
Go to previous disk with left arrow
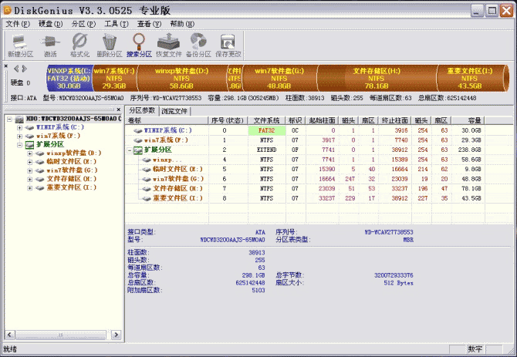pyautogui.click(x=16, y=69)
